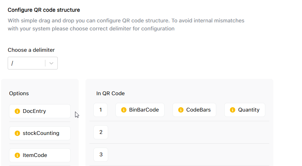
Task: Click the empty area of row 2
Action: (187, 132)
